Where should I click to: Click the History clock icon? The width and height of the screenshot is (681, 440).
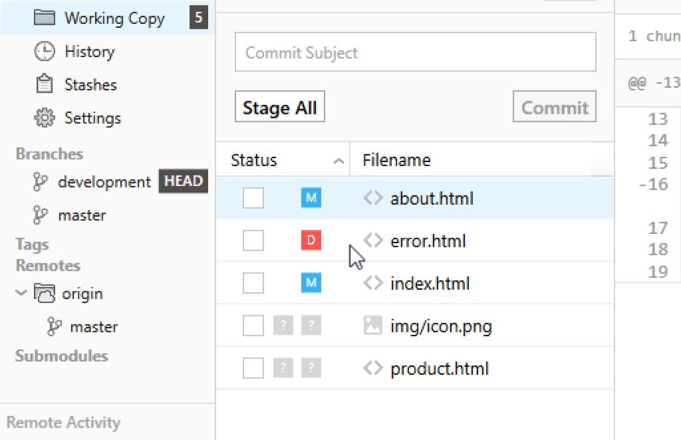coord(44,52)
